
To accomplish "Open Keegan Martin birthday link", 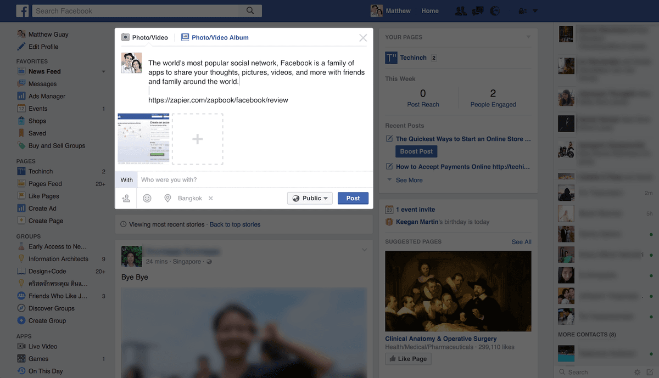I will click(x=417, y=222).
